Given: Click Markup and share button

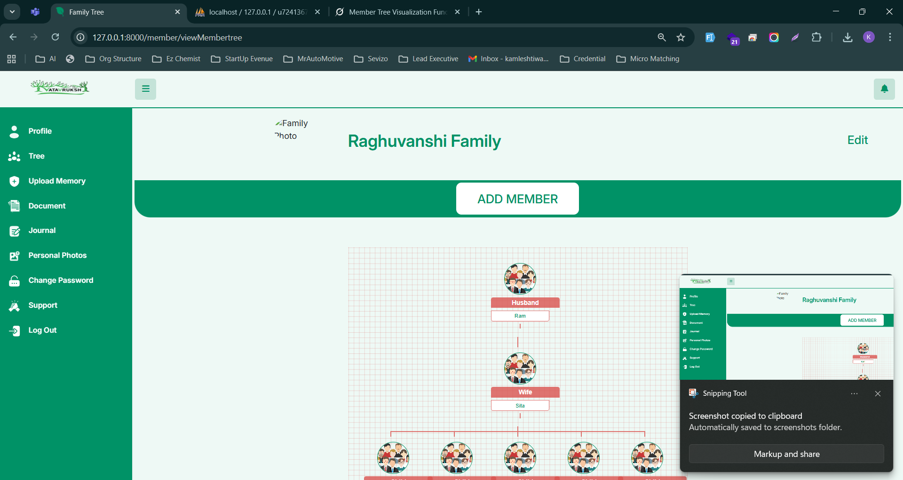Looking at the screenshot, I should [x=786, y=454].
